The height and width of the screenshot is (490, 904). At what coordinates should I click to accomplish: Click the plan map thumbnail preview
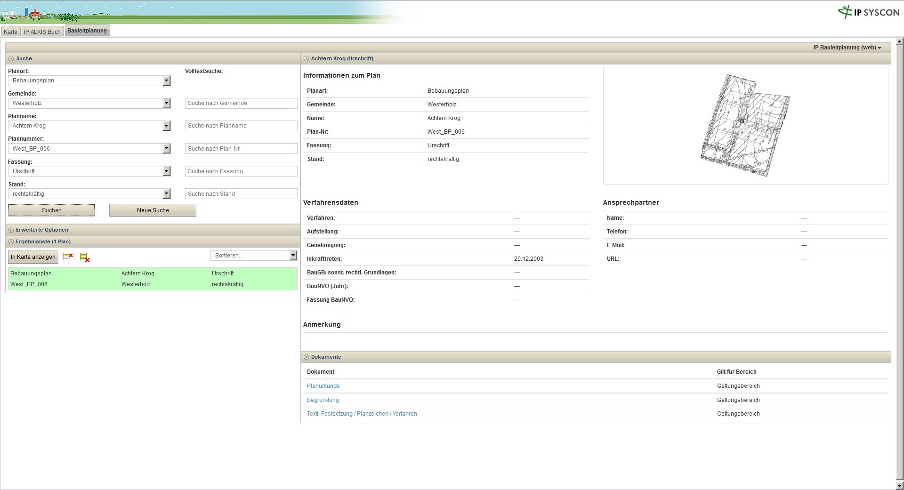pos(745,126)
